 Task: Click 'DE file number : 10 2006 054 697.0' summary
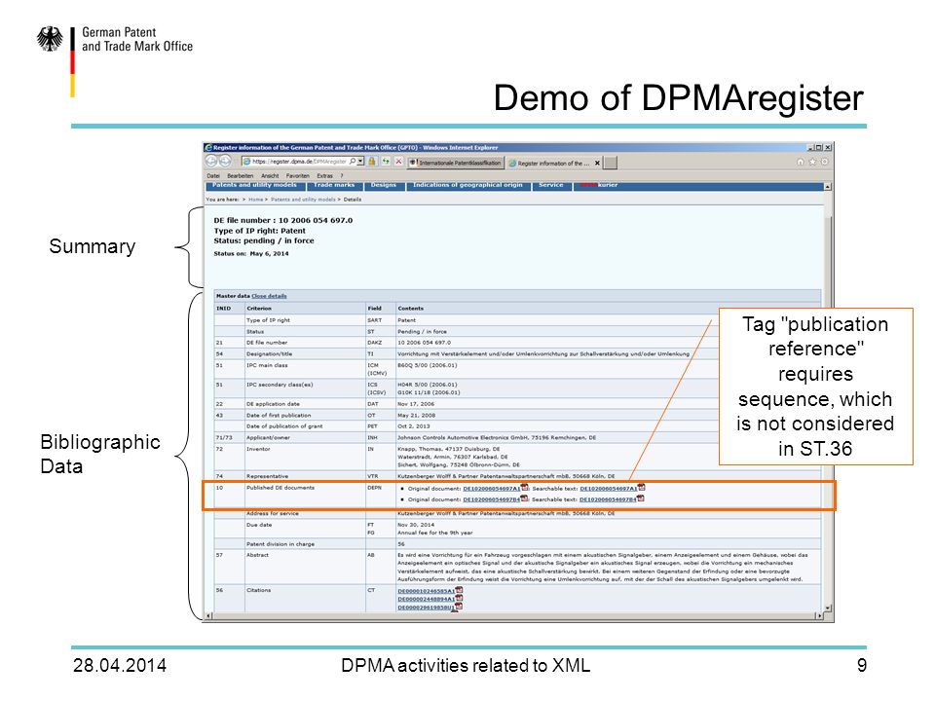[283, 220]
